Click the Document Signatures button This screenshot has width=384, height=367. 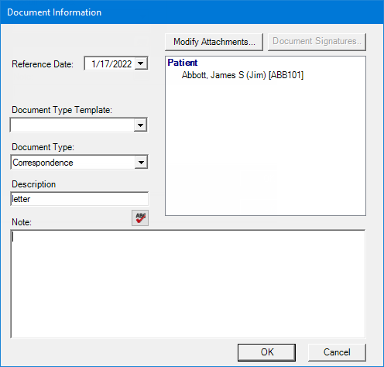coord(317,42)
